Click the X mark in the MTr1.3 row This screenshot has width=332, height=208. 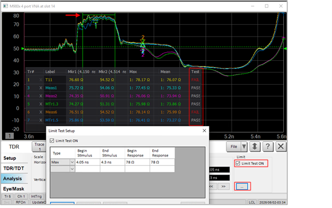(41, 104)
